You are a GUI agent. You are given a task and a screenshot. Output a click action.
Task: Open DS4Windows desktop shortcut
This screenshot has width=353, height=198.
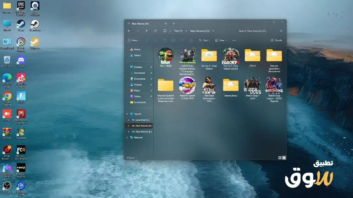point(7,170)
